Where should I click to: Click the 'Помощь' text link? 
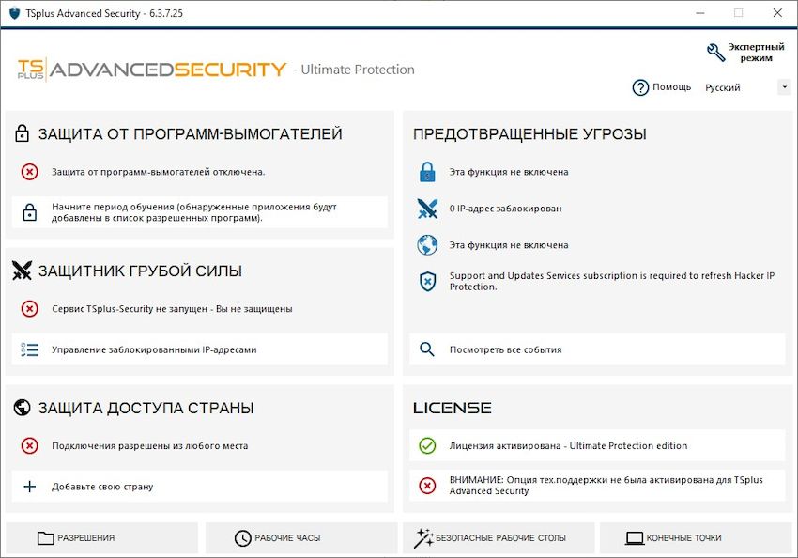coord(672,87)
